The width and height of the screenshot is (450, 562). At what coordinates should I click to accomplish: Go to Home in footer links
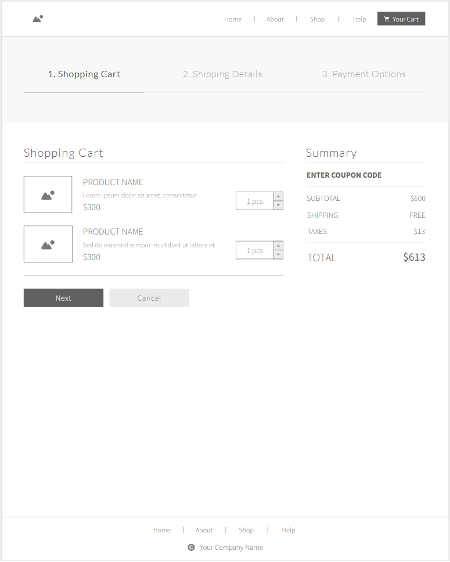tap(162, 530)
